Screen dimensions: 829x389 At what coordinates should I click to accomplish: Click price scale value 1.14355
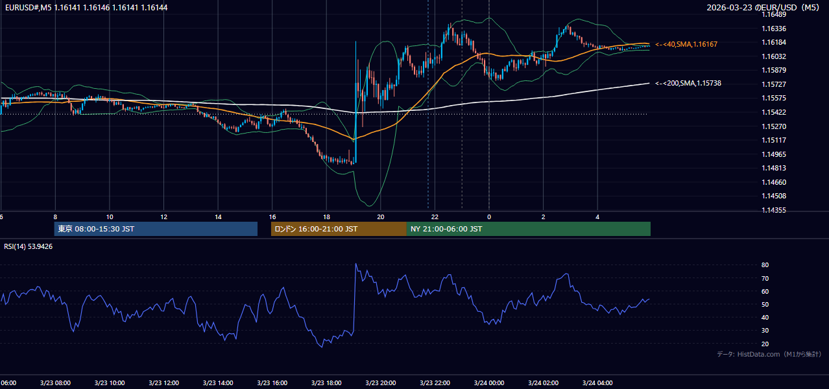(775, 210)
